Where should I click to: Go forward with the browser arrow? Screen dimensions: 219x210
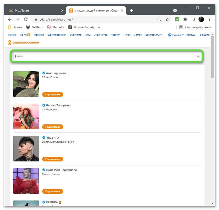(x=18, y=19)
